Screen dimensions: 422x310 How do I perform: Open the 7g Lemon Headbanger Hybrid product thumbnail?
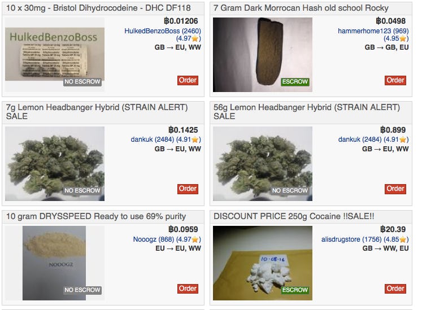point(55,164)
